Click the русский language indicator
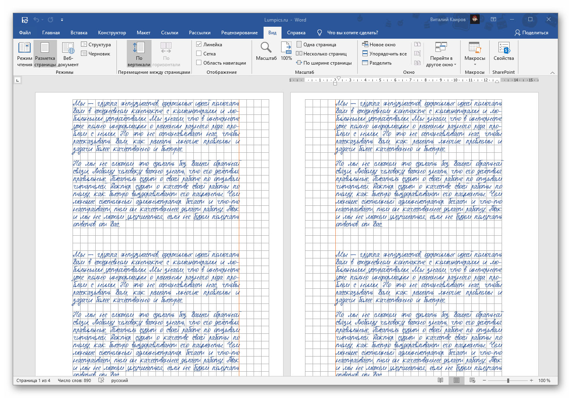 point(120,380)
